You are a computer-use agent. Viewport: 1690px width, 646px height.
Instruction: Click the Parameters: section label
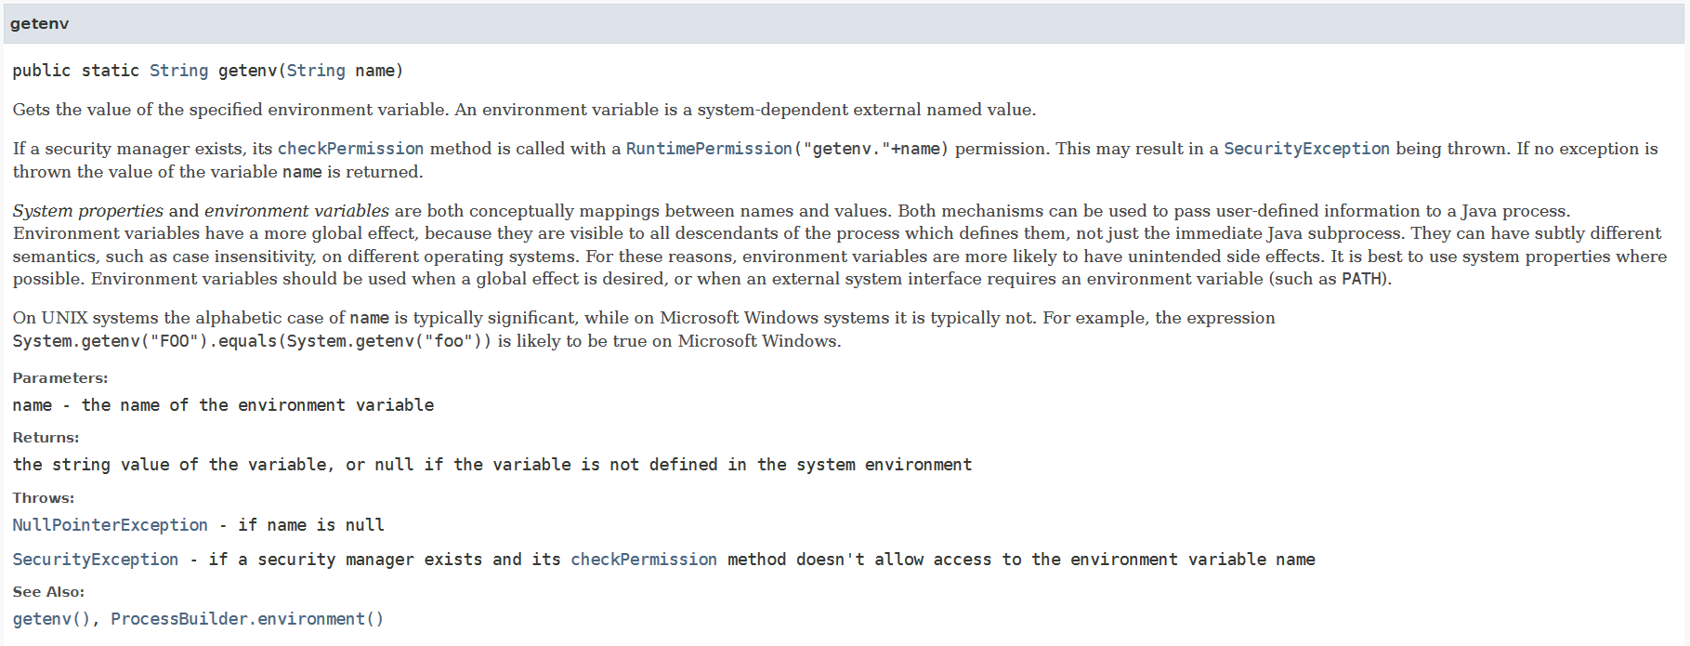[x=59, y=378]
